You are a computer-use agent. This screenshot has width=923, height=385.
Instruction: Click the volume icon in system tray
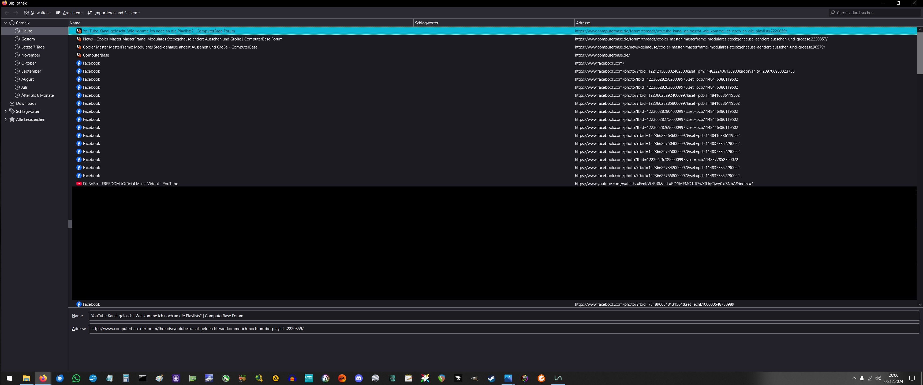coord(878,378)
